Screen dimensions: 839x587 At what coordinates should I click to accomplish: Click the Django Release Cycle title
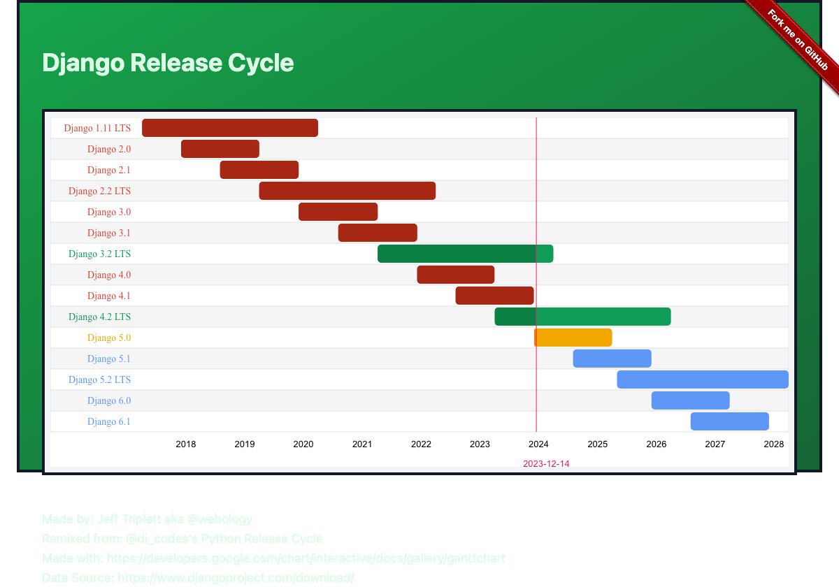pyautogui.click(x=168, y=63)
